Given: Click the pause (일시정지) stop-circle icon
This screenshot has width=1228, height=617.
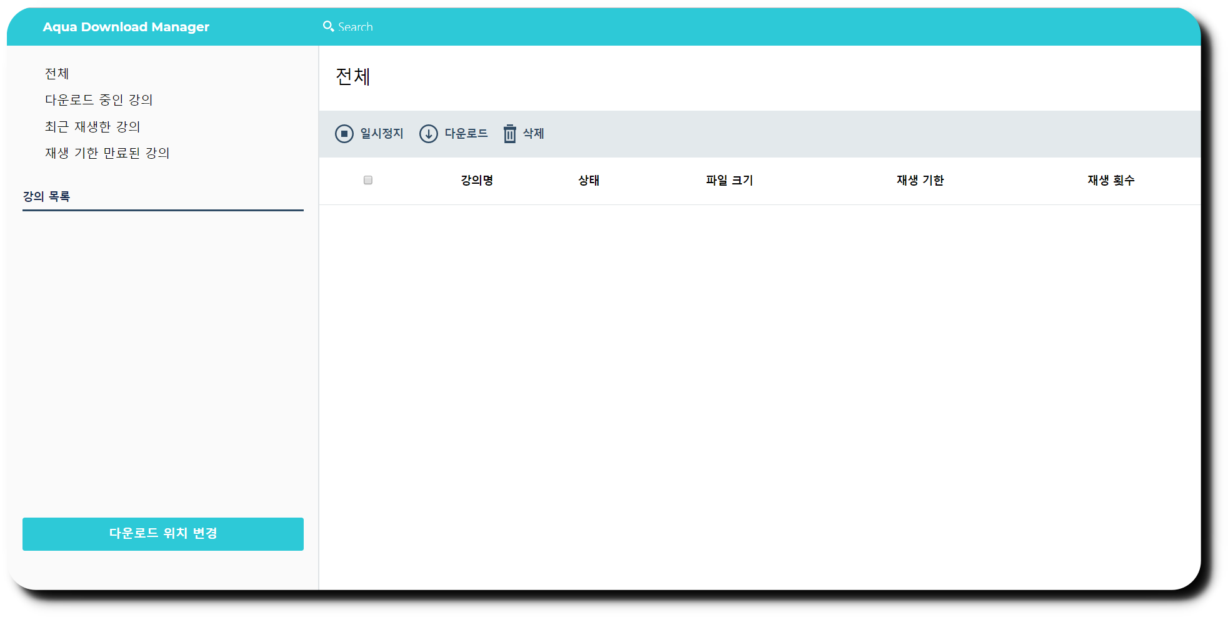Looking at the screenshot, I should tap(344, 134).
